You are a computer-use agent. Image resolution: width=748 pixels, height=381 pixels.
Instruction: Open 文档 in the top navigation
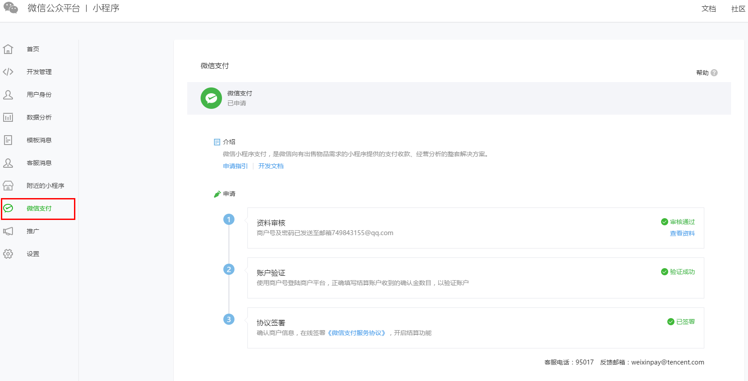(708, 9)
